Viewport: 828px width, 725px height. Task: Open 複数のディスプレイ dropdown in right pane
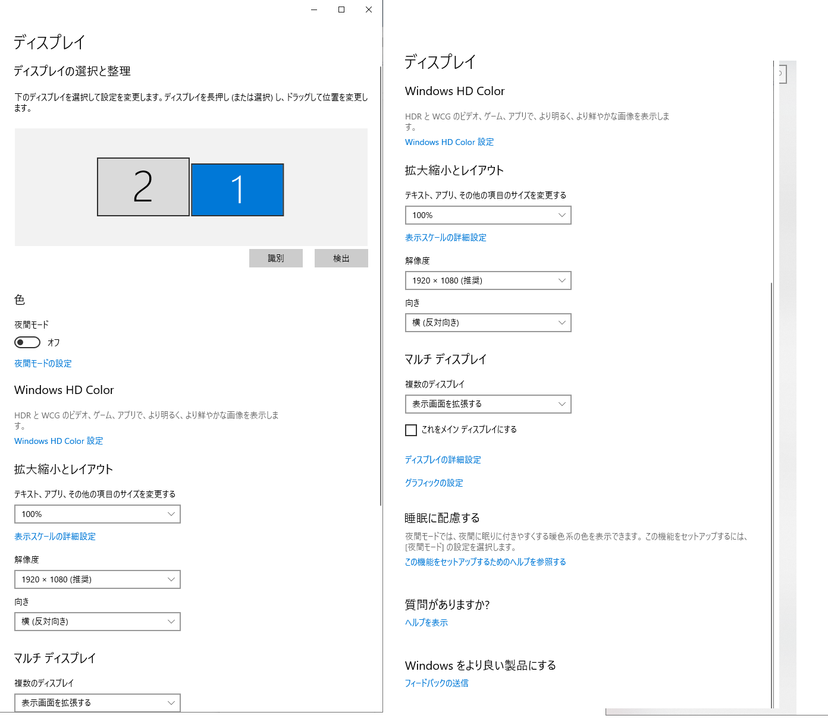(488, 404)
